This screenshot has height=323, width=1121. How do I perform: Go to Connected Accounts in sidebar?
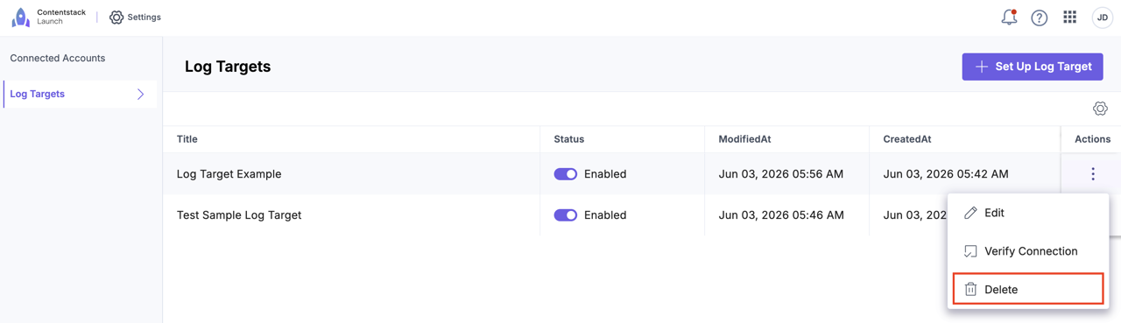[58, 58]
